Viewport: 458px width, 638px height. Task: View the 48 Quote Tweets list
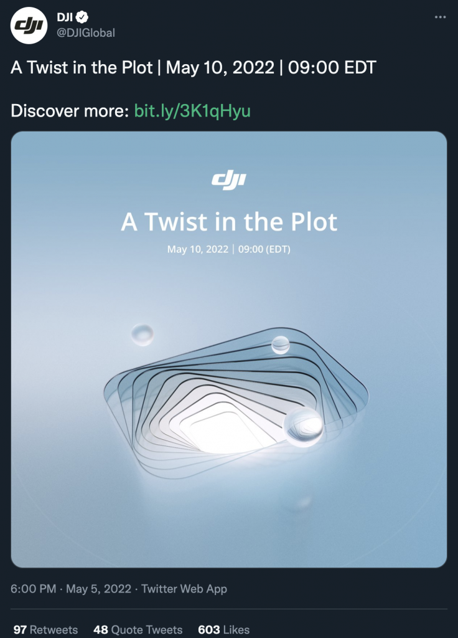point(138,629)
